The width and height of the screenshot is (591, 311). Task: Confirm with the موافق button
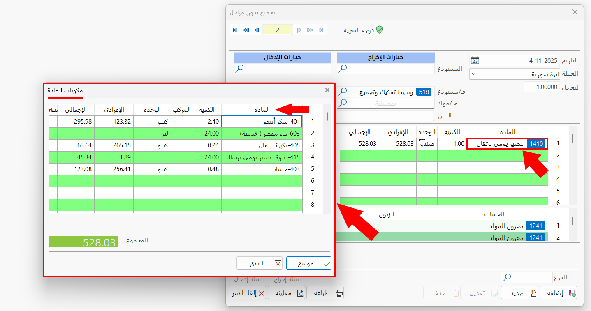coord(309,263)
